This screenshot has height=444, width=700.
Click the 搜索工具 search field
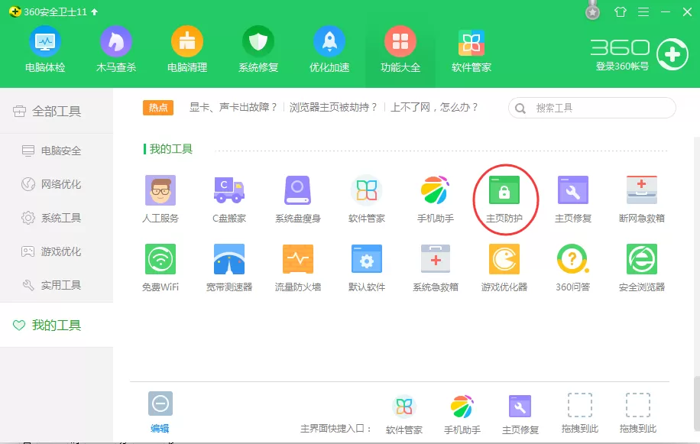(592, 108)
